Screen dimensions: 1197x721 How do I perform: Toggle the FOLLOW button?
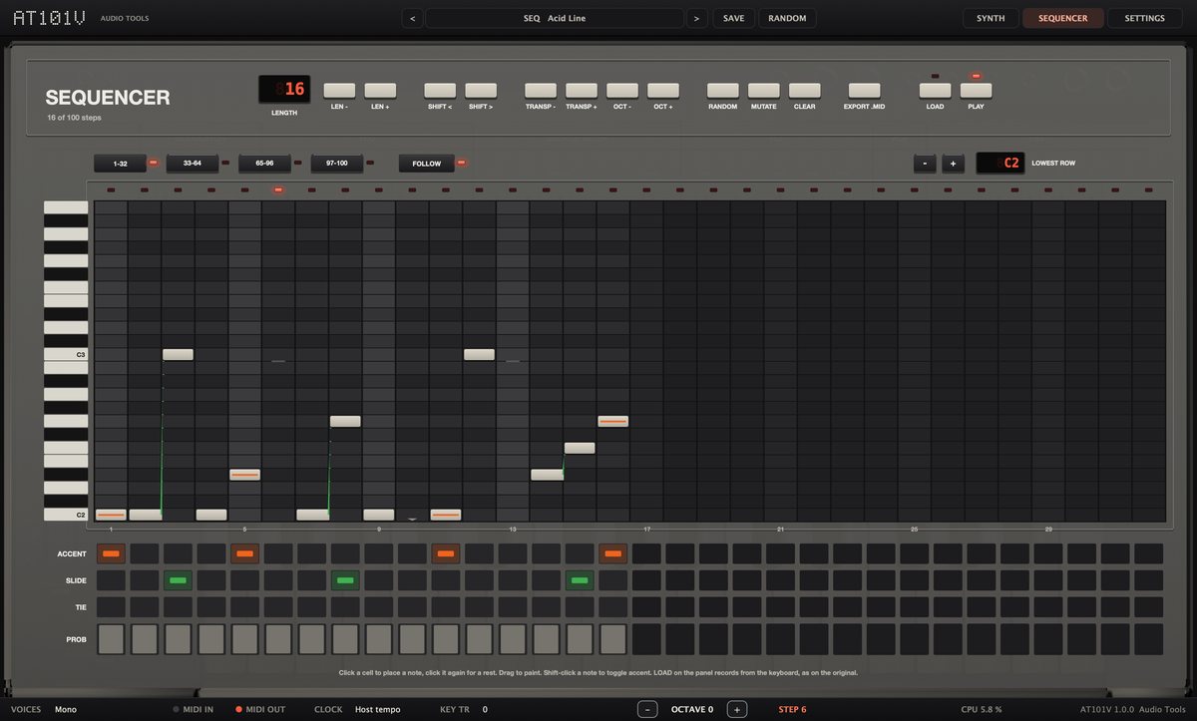click(427, 163)
